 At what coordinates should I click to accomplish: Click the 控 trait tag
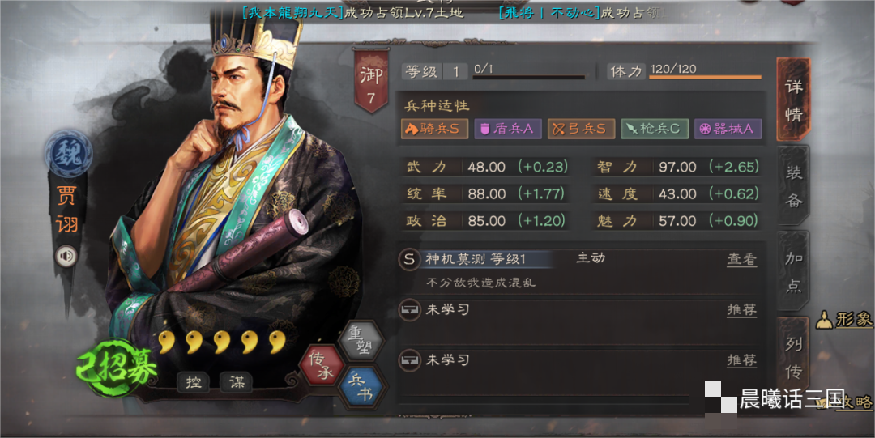point(193,382)
